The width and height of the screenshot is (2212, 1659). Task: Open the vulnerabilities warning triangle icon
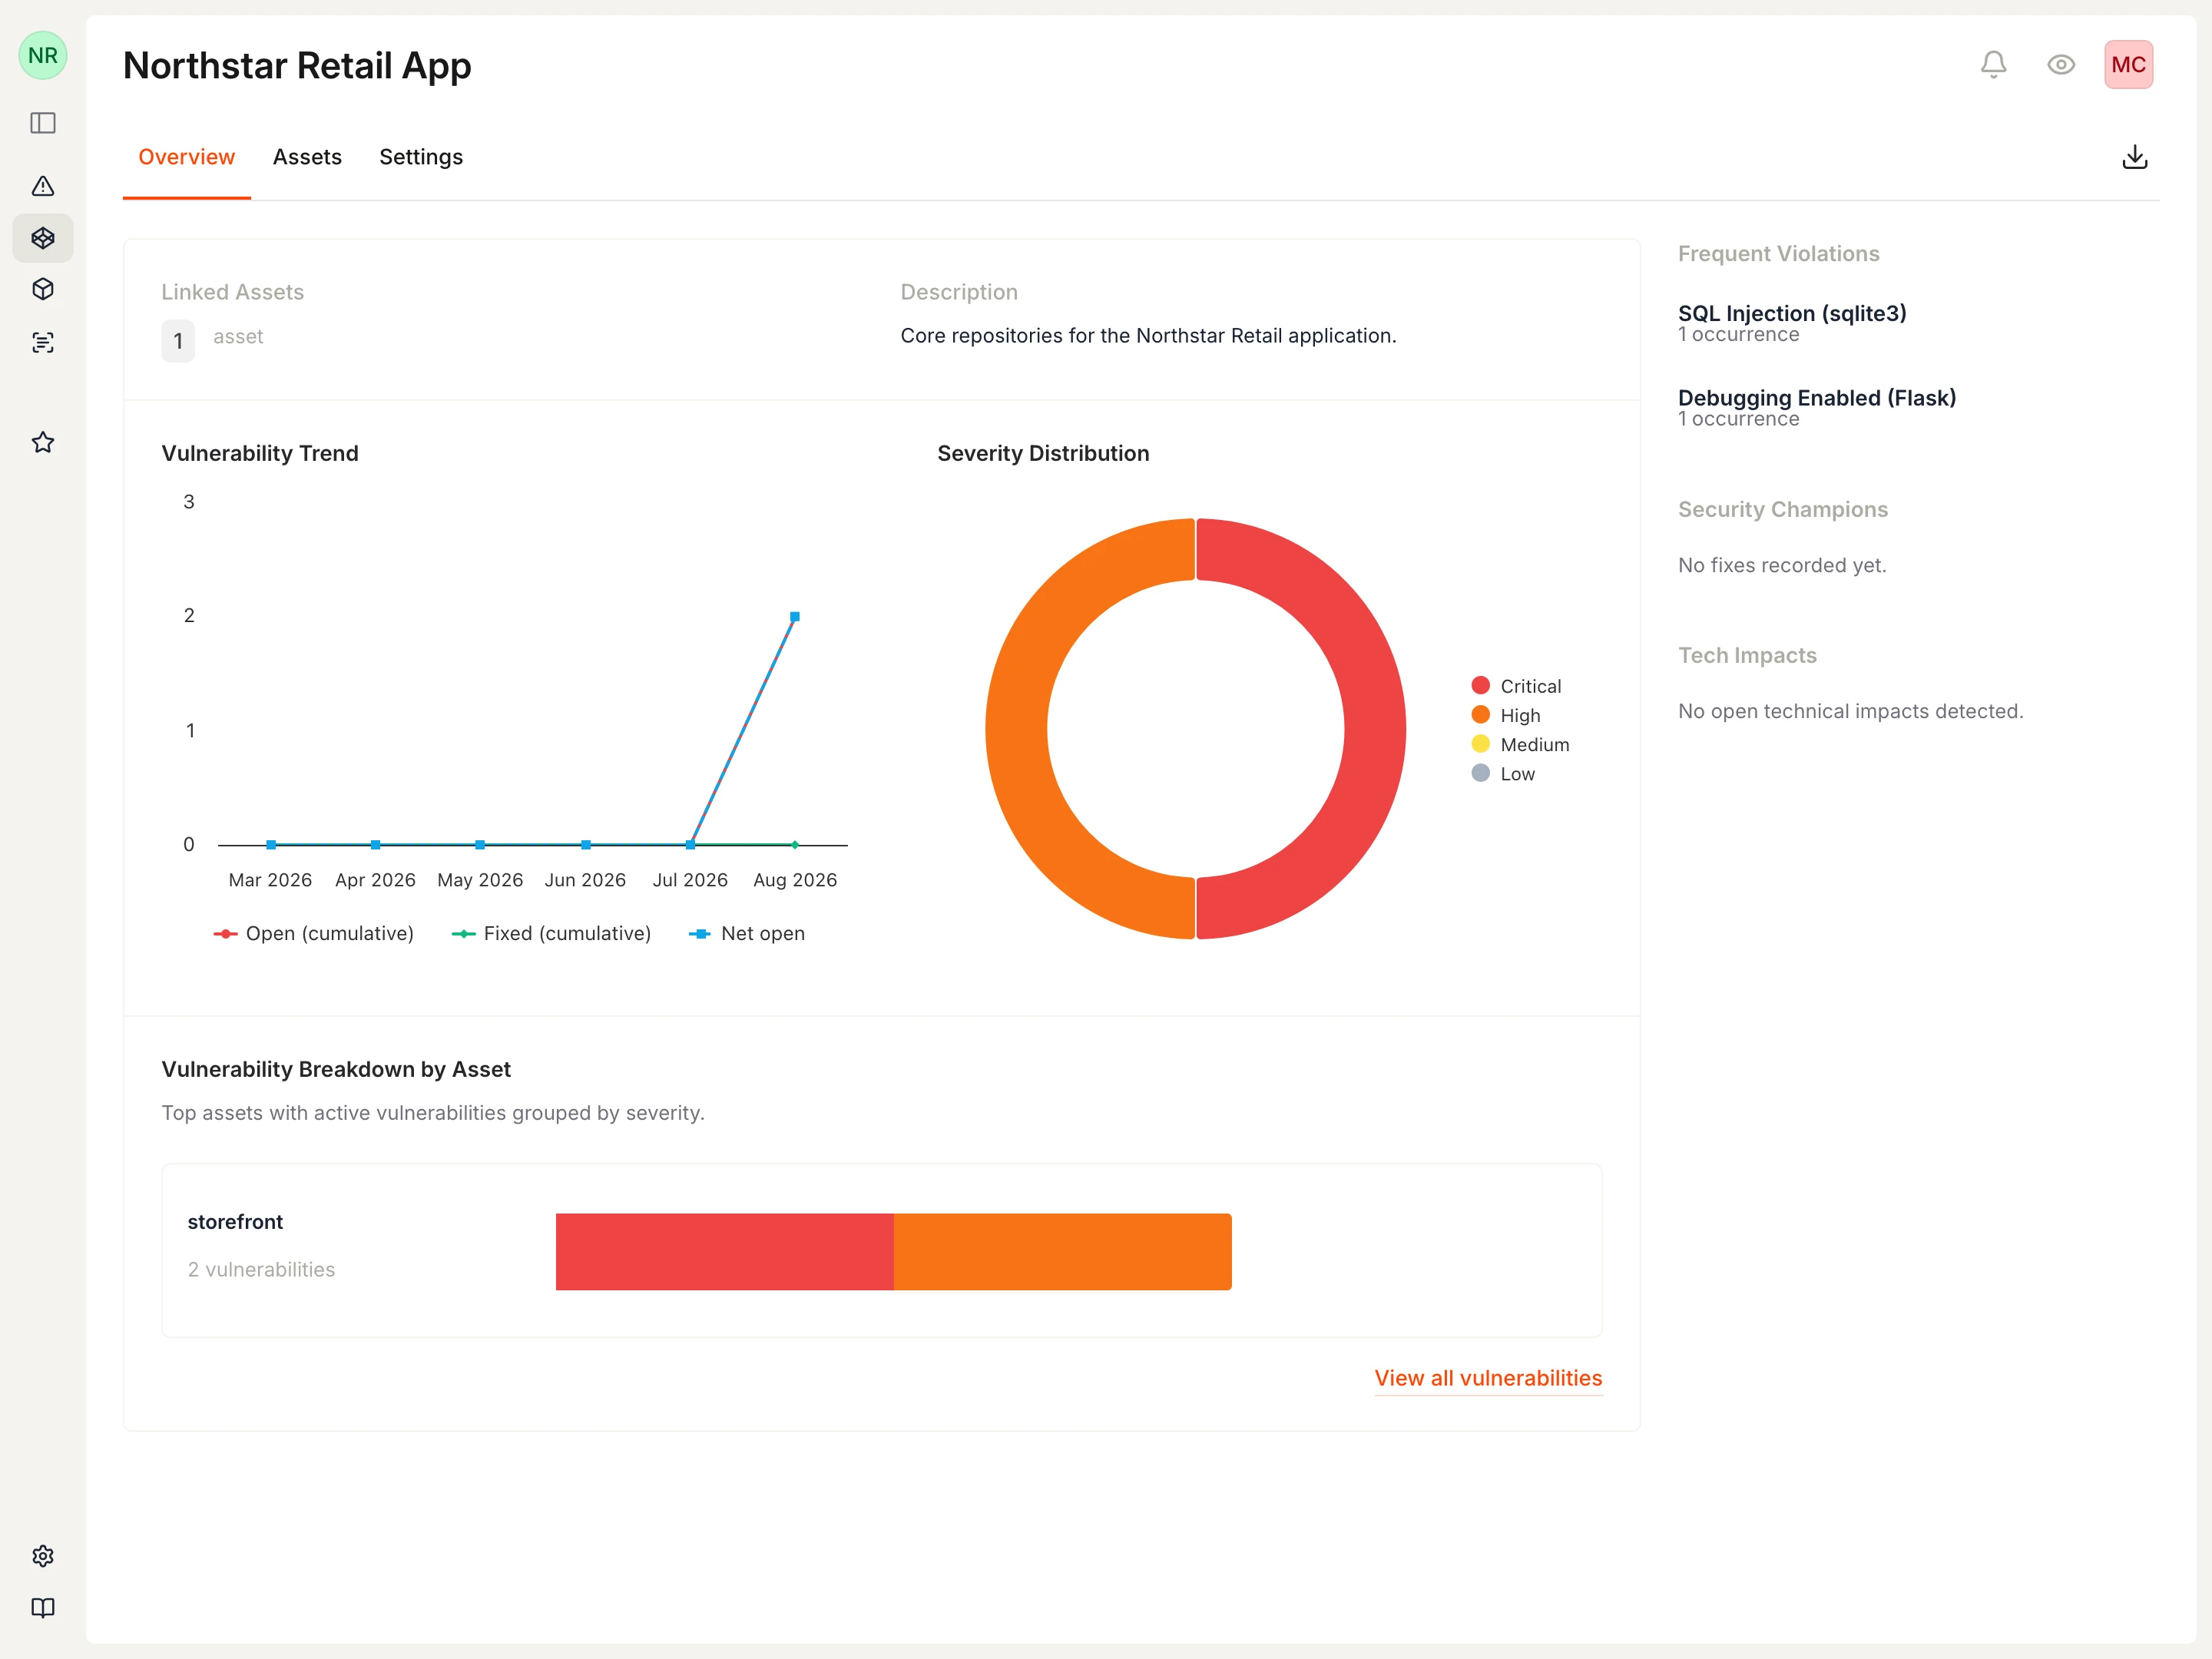[x=43, y=186]
